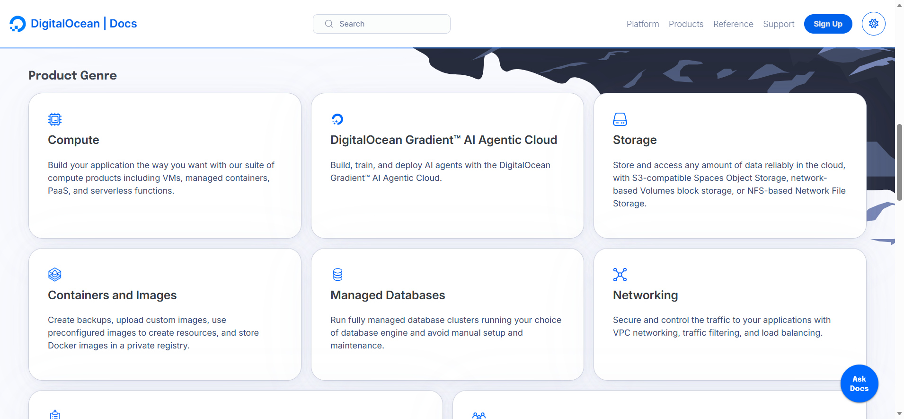The image size is (904, 419).
Task: Focus the Search input field
Action: (x=381, y=24)
